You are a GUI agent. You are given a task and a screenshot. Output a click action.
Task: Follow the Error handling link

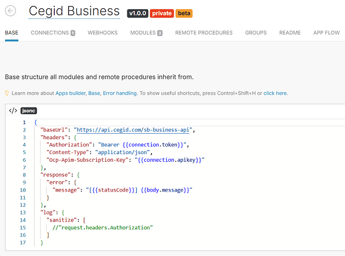(x=120, y=93)
